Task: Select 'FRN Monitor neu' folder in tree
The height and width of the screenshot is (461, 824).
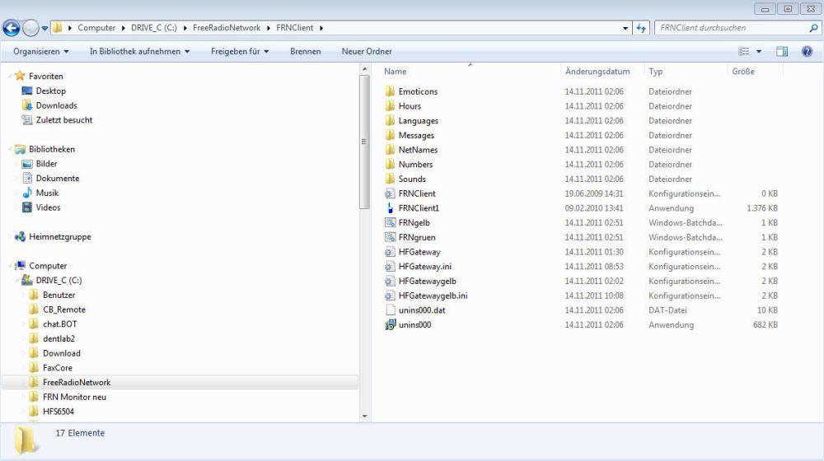Action: (75, 398)
